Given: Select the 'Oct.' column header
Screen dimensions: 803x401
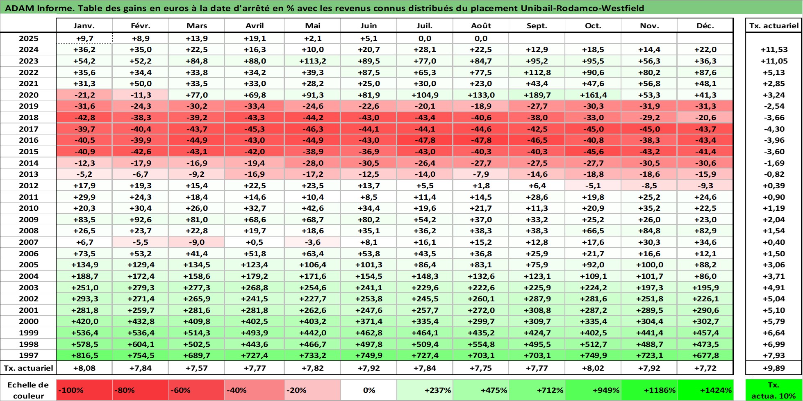Looking at the screenshot, I should 594,25.
